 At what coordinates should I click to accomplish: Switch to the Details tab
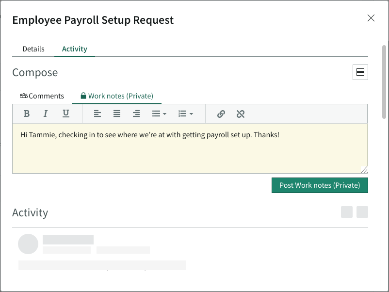[x=33, y=49]
